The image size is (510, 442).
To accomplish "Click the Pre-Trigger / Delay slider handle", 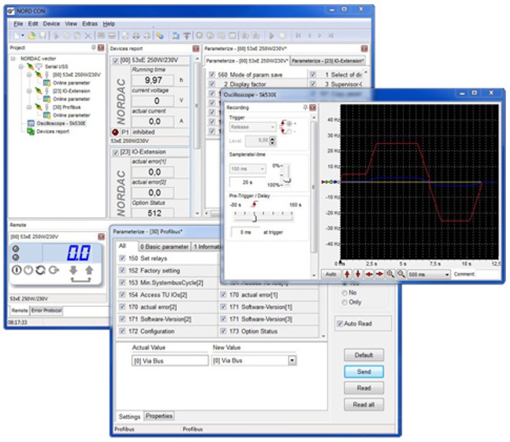I will 255,217.
